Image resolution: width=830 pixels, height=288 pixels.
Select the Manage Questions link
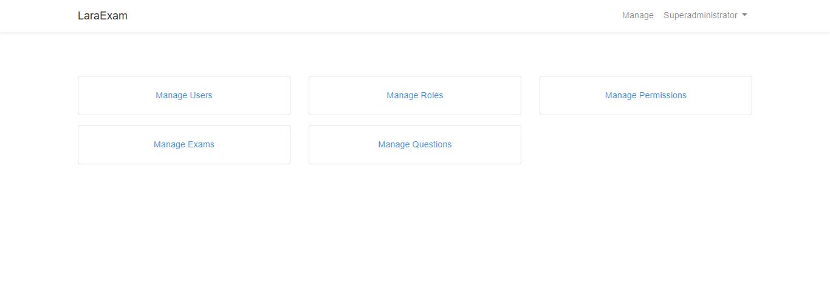click(x=415, y=144)
